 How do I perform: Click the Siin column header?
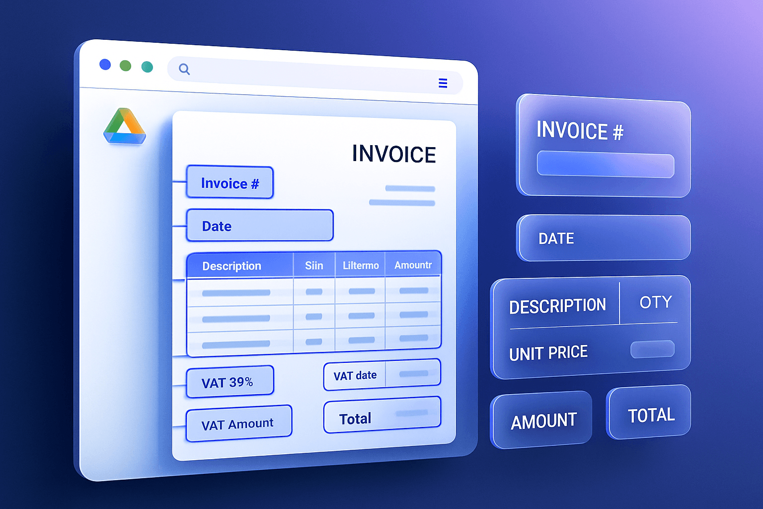pyautogui.click(x=314, y=265)
